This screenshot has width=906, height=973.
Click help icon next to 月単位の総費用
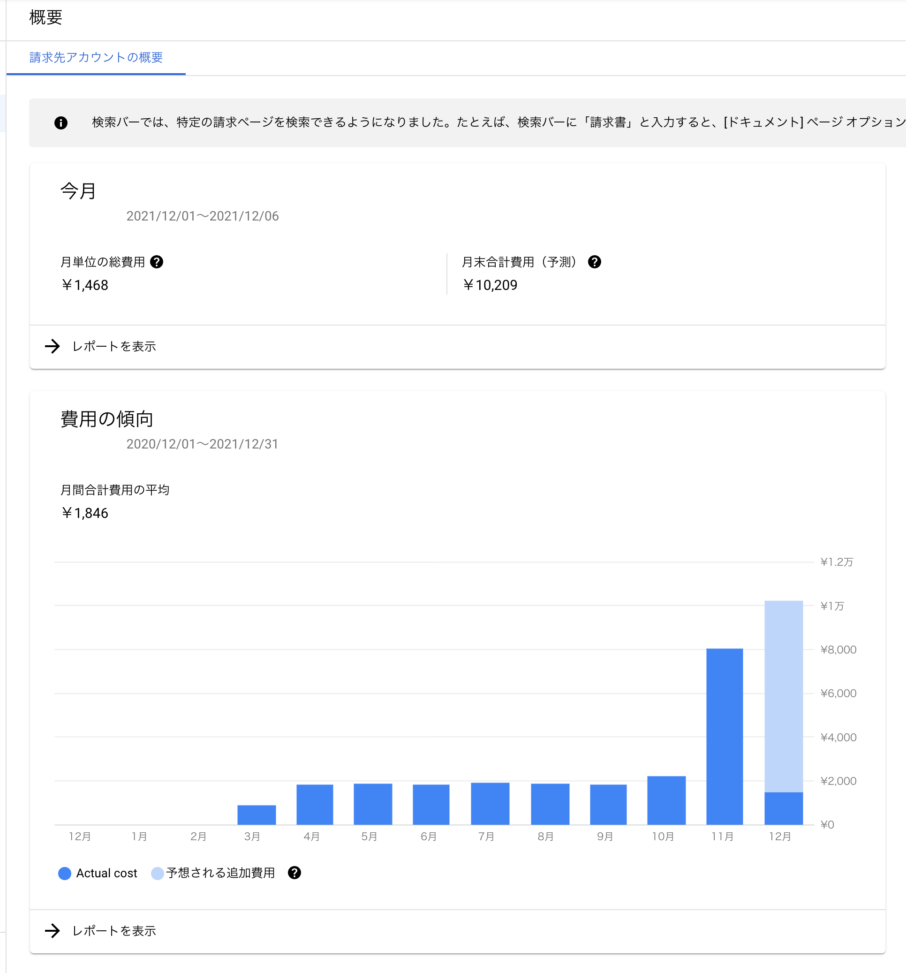click(x=157, y=262)
